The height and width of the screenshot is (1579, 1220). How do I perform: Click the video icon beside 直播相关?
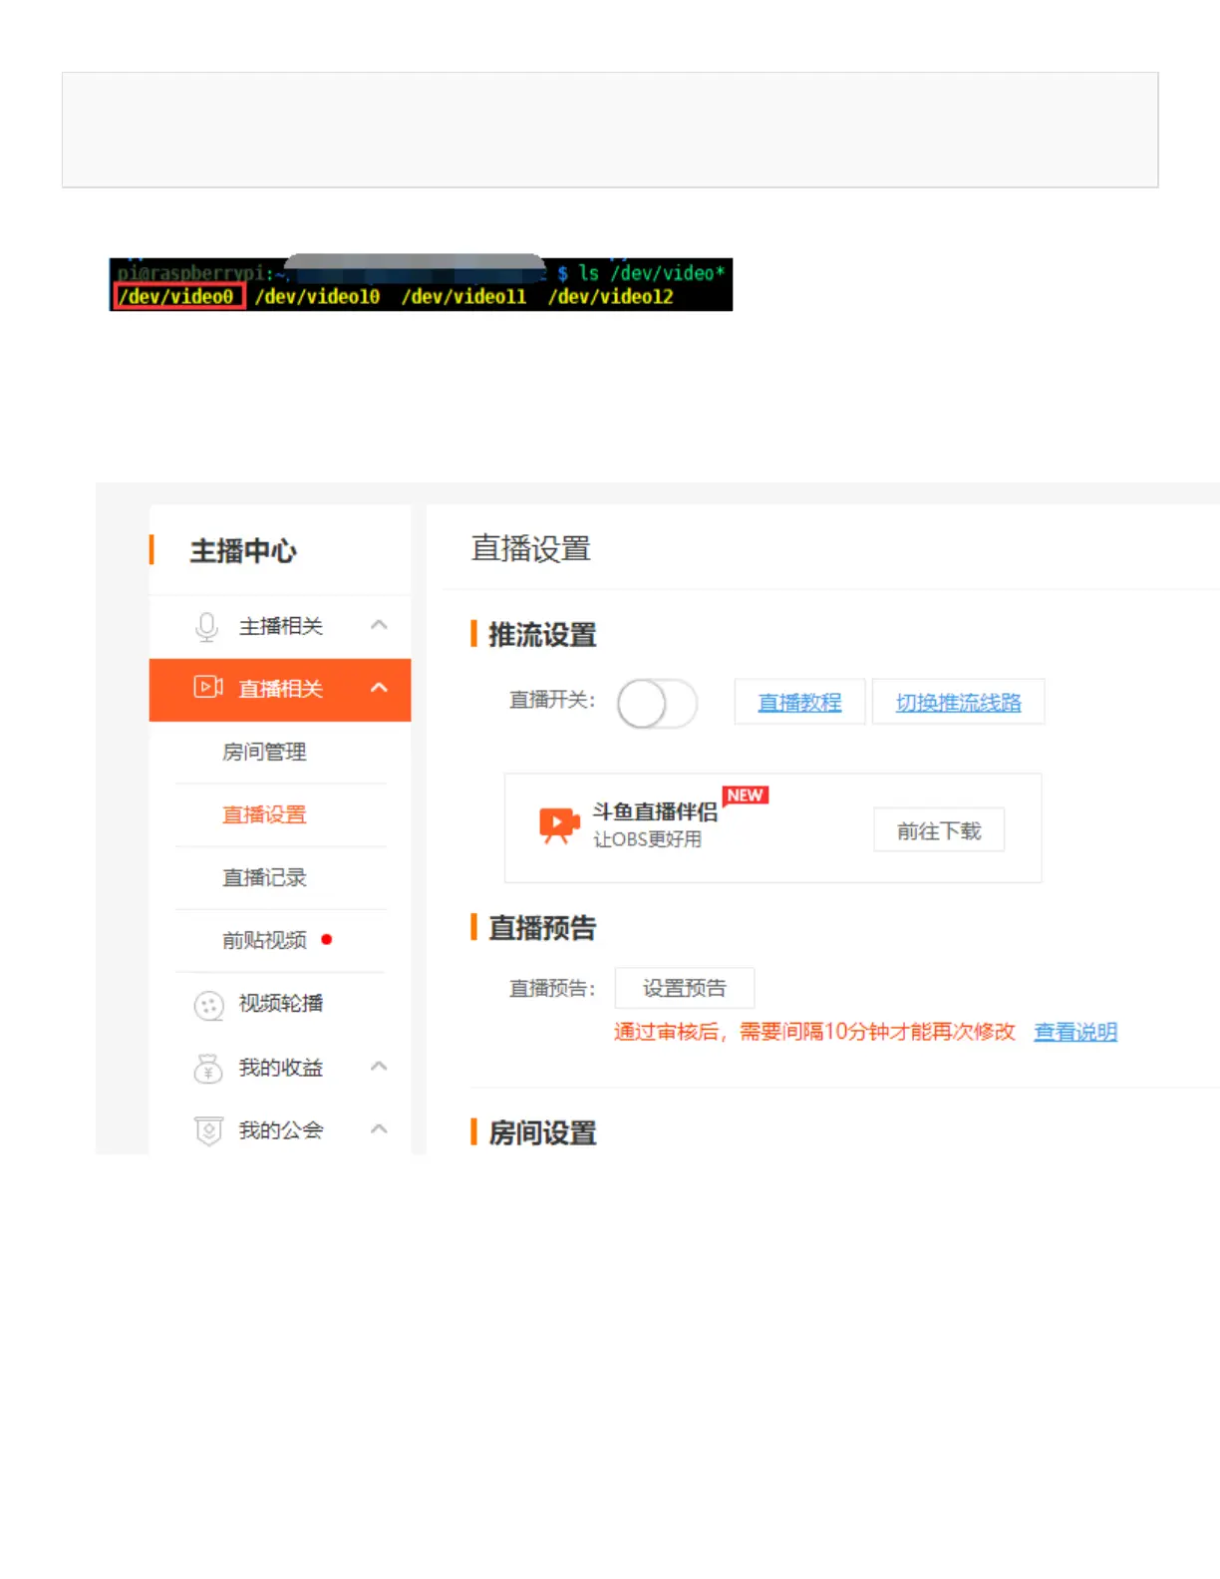[x=207, y=687]
